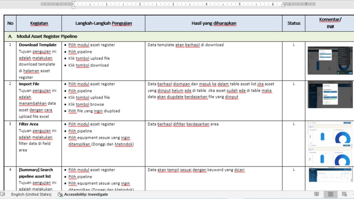Image resolution: width=354 pixels, height=199 pixels.
Task: Click 'Klik tombol download' bullet
Action: click(88, 65)
